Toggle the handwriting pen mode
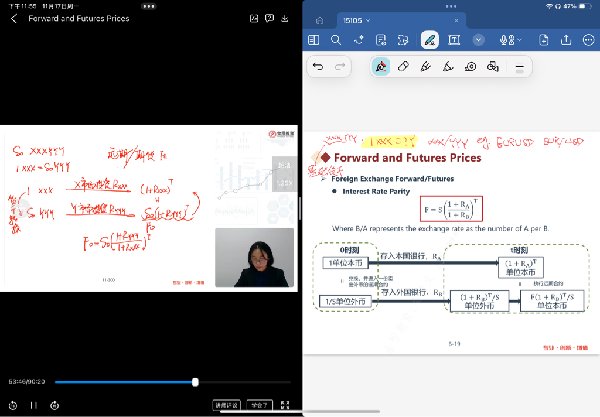This screenshot has height=417, width=600. pyautogui.click(x=429, y=40)
